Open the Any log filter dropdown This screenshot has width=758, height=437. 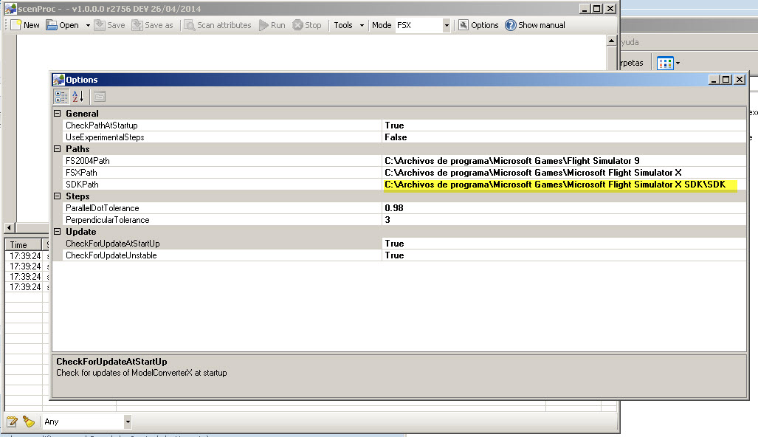128,421
